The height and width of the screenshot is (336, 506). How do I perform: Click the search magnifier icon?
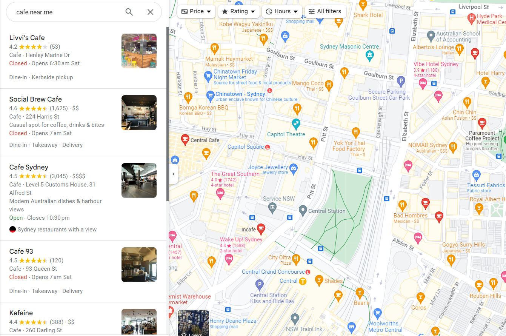click(129, 12)
